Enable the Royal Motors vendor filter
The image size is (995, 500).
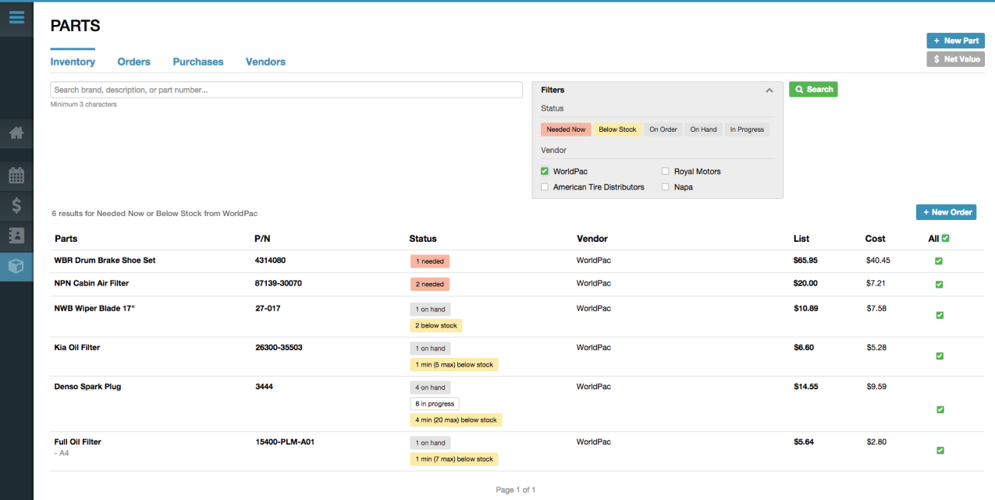point(666,172)
